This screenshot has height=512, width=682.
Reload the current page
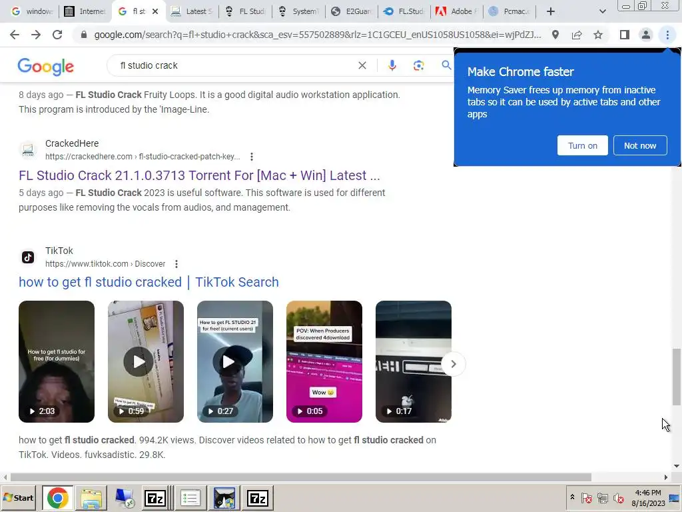coord(57,35)
